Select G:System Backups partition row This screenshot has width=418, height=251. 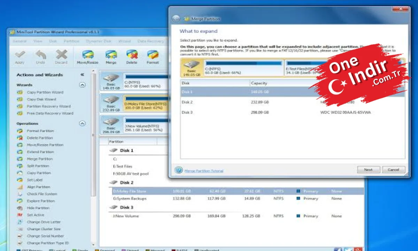[x=237, y=198]
